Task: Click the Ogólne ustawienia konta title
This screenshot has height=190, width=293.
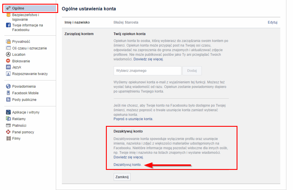Action: (x=89, y=9)
